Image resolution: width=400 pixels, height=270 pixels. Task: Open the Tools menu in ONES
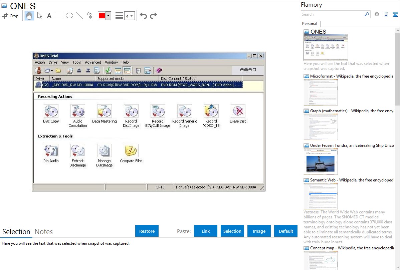(77, 62)
